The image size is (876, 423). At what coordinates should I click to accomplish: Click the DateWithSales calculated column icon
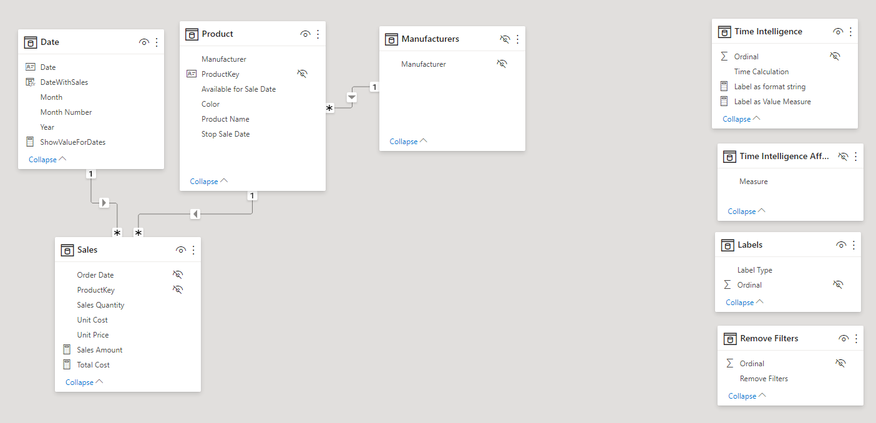31,82
